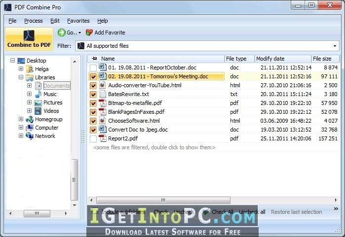This screenshot has width=345, height=237.
Task: Click the Pictures library icon
Action: [x=38, y=103]
